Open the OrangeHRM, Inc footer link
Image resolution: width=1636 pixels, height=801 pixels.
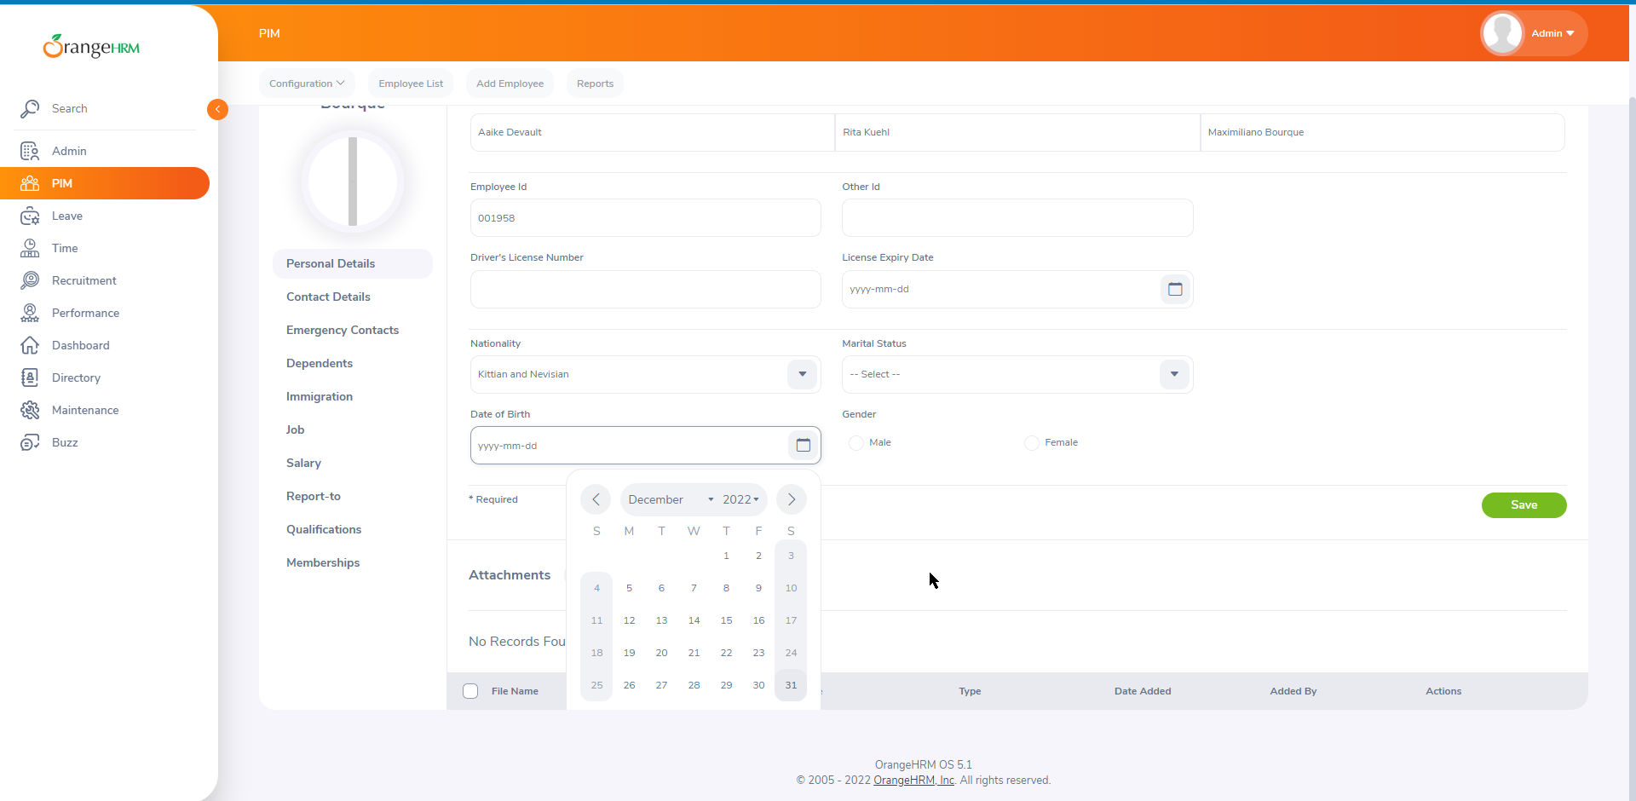pyautogui.click(x=914, y=780)
